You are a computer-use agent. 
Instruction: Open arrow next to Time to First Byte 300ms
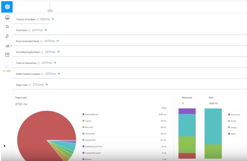click(53, 19)
